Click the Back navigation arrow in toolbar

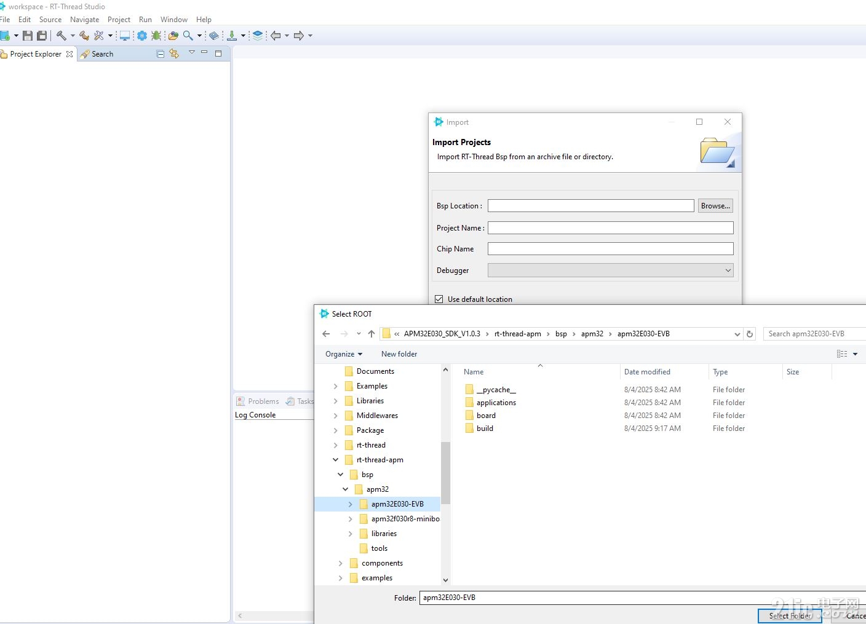pos(276,36)
